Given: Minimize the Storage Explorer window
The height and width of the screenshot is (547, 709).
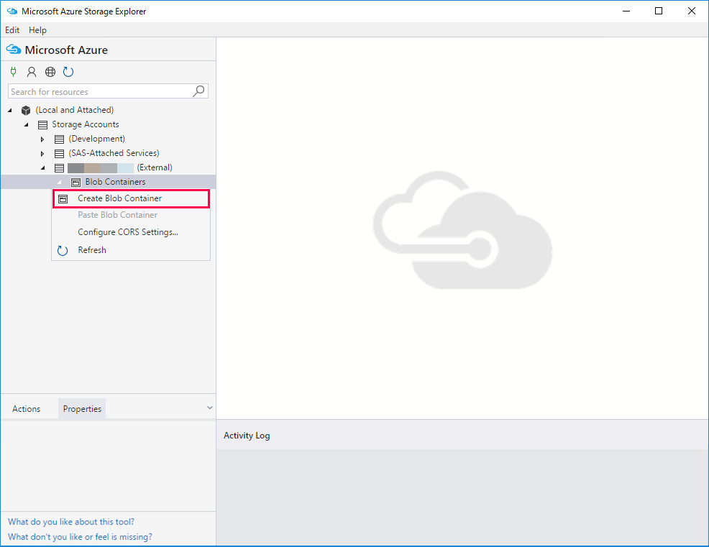Looking at the screenshot, I should coord(626,12).
